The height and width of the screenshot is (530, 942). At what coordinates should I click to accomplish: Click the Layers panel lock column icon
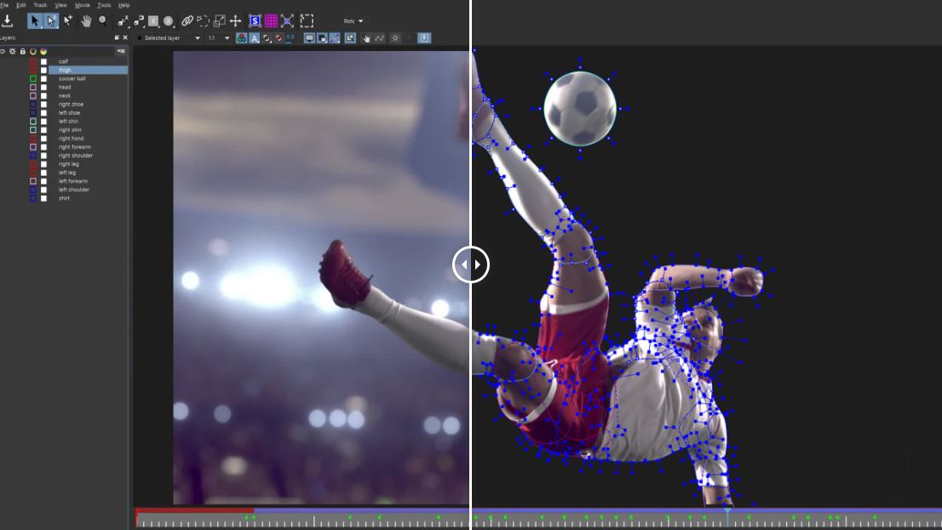tap(23, 52)
